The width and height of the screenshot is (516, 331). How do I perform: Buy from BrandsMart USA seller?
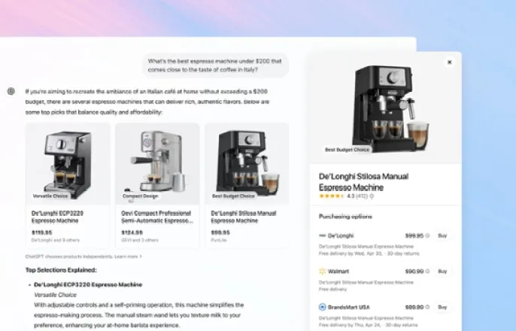click(x=442, y=307)
